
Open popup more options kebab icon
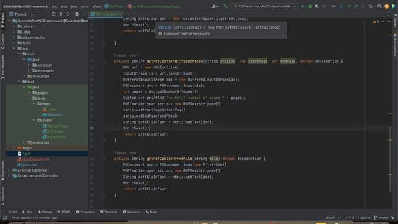284,35
